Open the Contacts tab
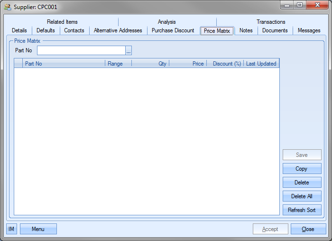This screenshot has height=241, width=332. click(74, 30)
